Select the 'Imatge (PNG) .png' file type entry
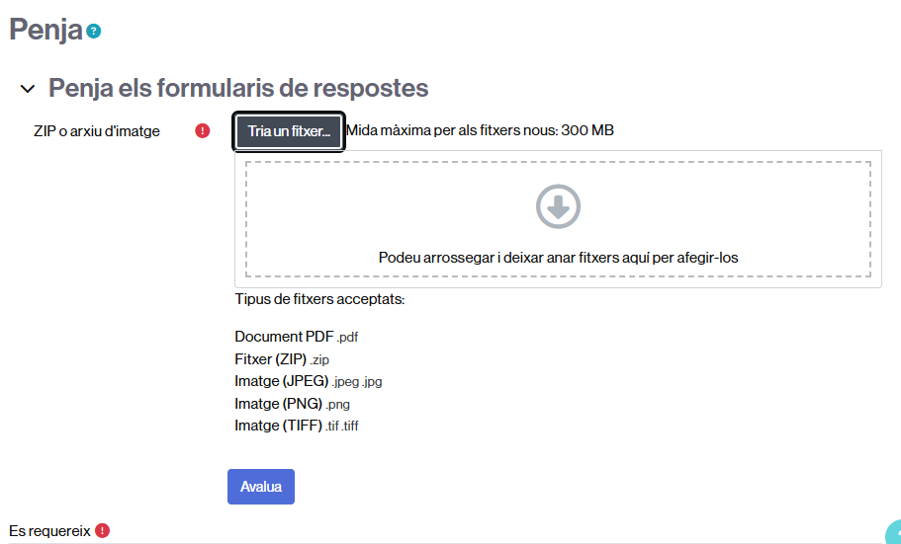 pos(292,404)
